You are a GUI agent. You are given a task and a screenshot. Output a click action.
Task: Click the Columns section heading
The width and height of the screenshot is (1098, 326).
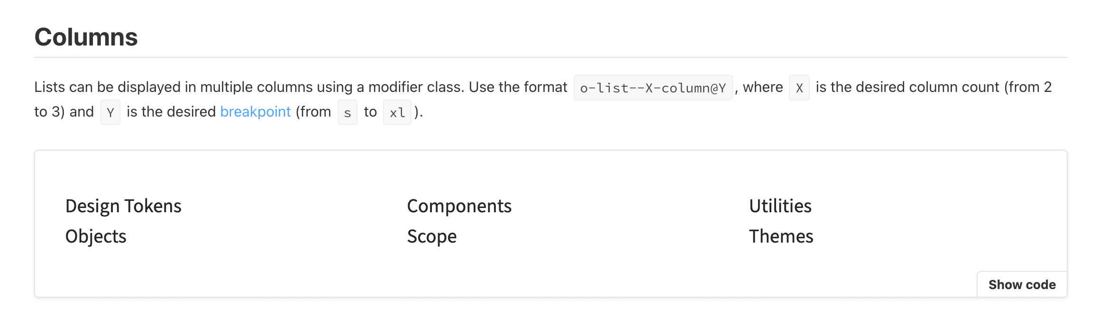click(86, 37)
